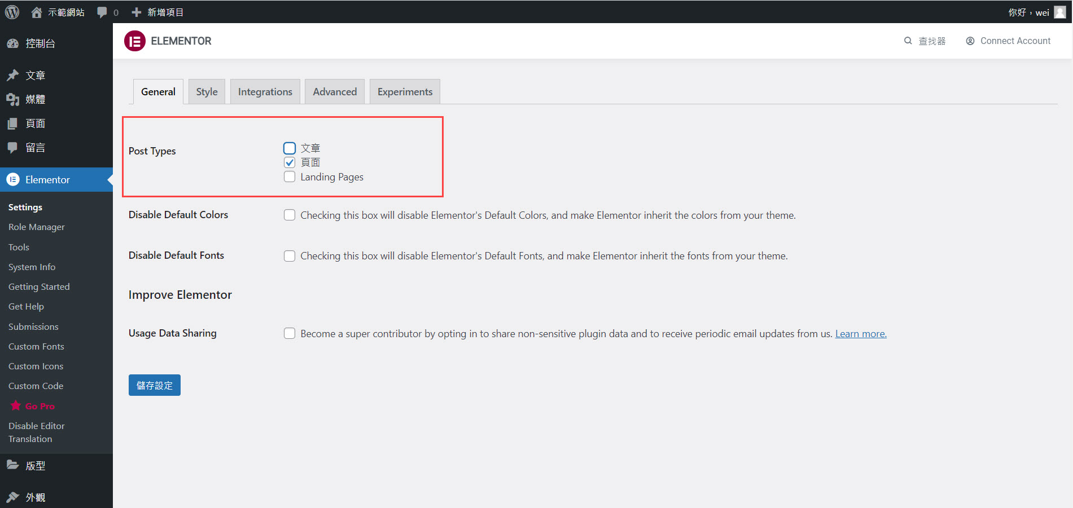Open the comments bubble icon in admin bar

(102, 12)
